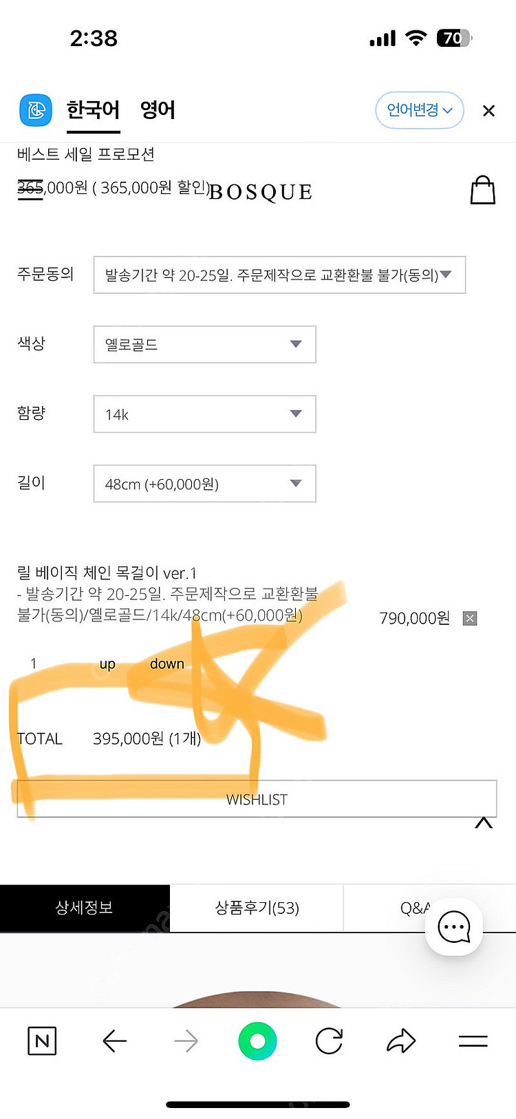Open the 길이 48cm length dropdown
Viewport: 516px width, 1119px height.
tap(204, 483)
